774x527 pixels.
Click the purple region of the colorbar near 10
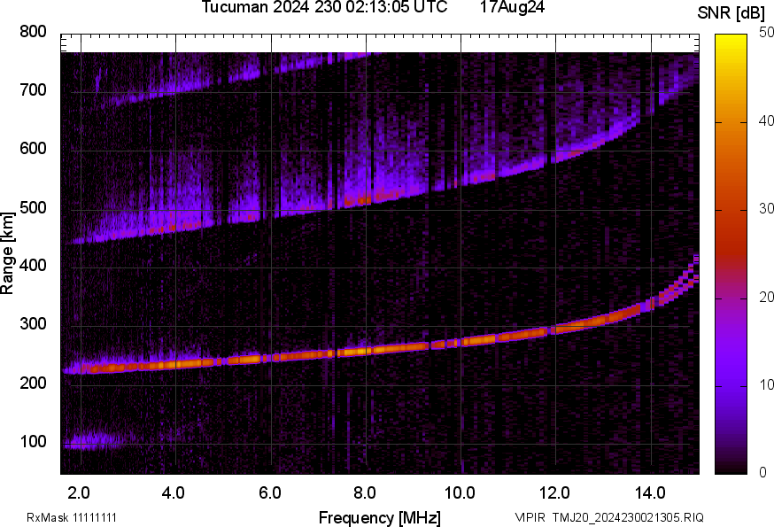click(731, 385)
